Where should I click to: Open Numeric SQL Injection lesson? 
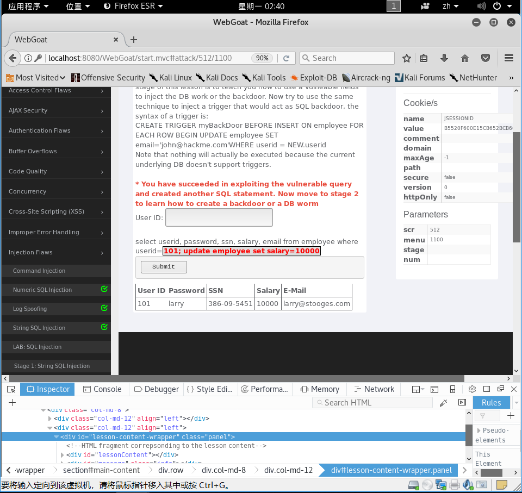pyautogui.click(x=56, y=290)
